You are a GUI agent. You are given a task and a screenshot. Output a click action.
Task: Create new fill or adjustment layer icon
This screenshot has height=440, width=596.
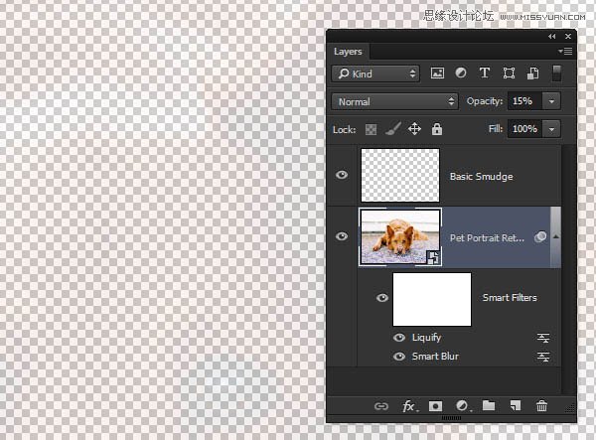(x=463, y=406)
